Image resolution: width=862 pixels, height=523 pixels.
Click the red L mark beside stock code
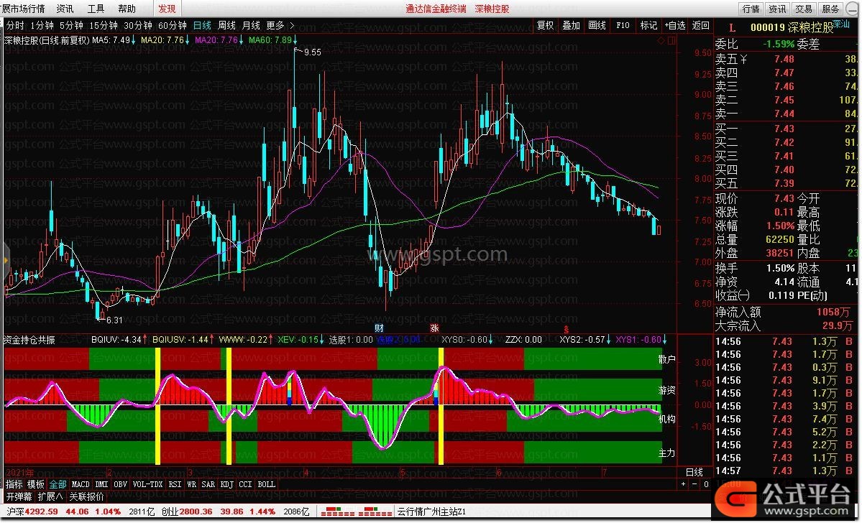[x=733, y=28]
